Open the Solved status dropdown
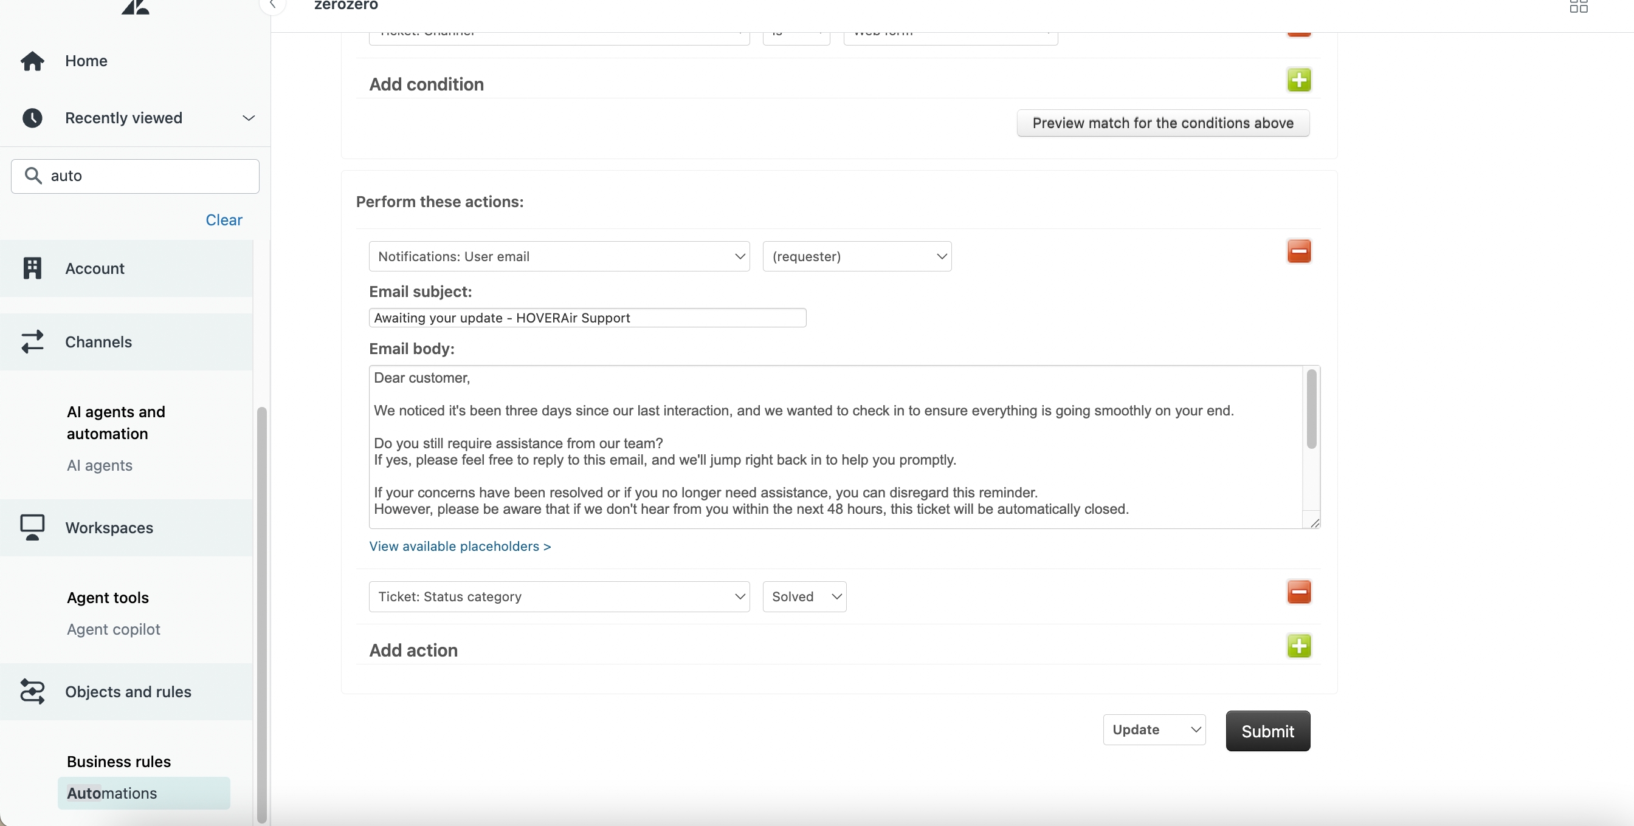 (804, 596)
